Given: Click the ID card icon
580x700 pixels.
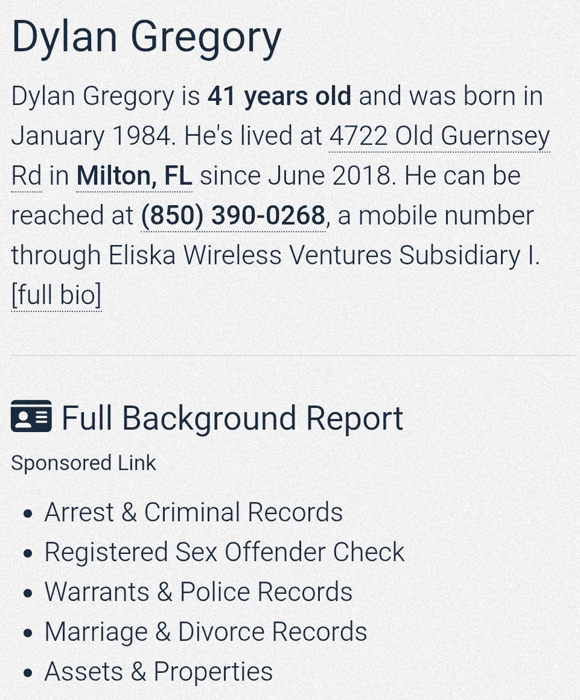Looking at the screenshot, I should 31,416.
